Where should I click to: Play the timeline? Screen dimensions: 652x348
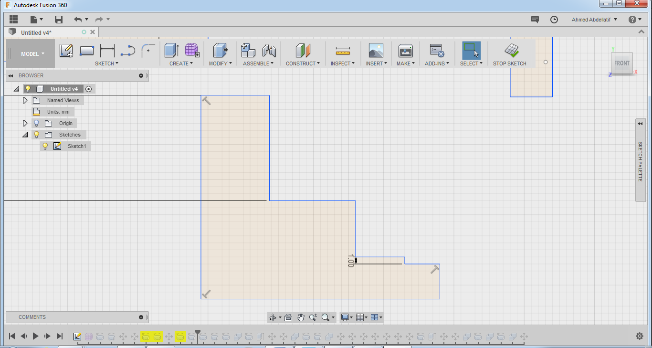[x=35, y=336]
